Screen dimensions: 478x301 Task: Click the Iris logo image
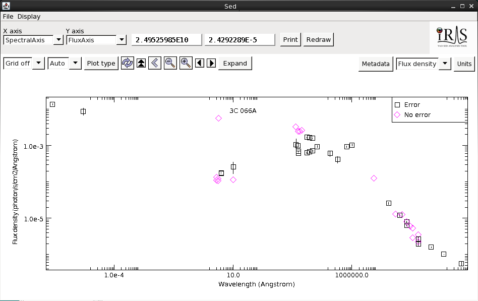coord(452,36)
